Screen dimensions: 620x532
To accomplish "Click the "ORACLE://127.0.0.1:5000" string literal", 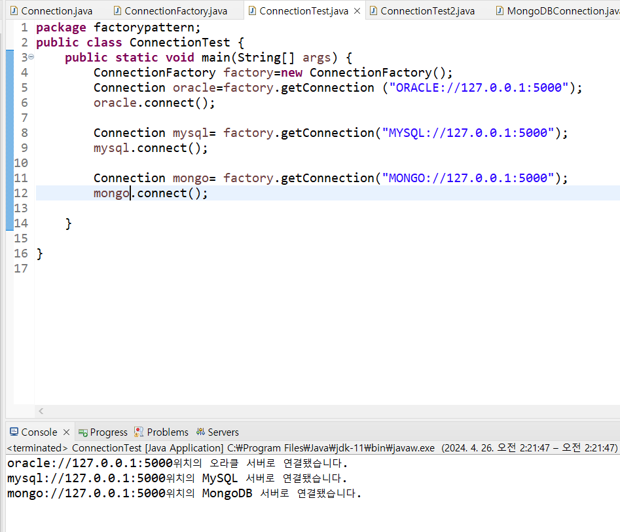I will (479, 88).
